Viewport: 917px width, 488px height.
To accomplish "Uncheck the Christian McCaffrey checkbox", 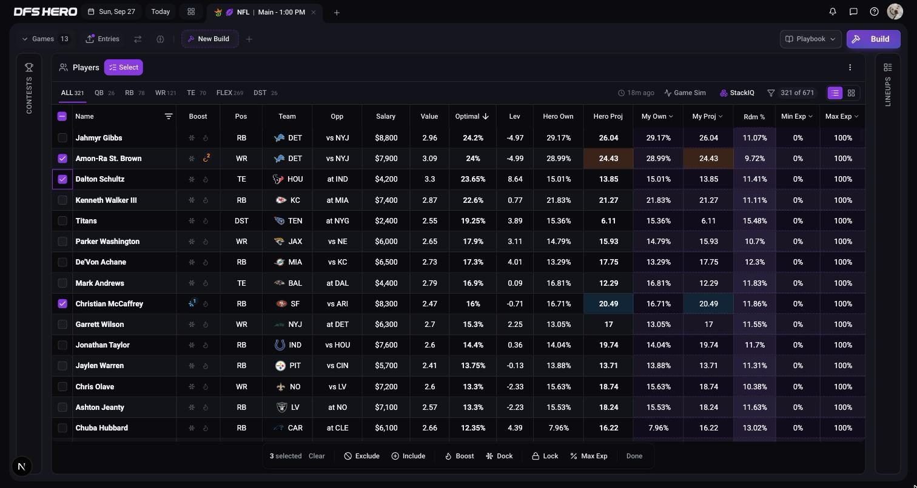I will [x=62, y=304].
